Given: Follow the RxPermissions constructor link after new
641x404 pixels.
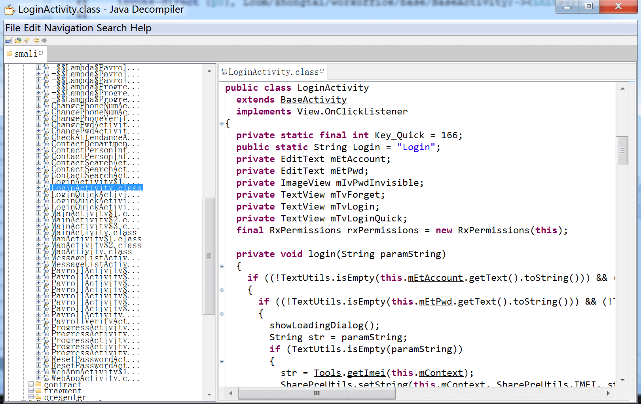Looking at the screenshot, I should (x=493, y=231).
